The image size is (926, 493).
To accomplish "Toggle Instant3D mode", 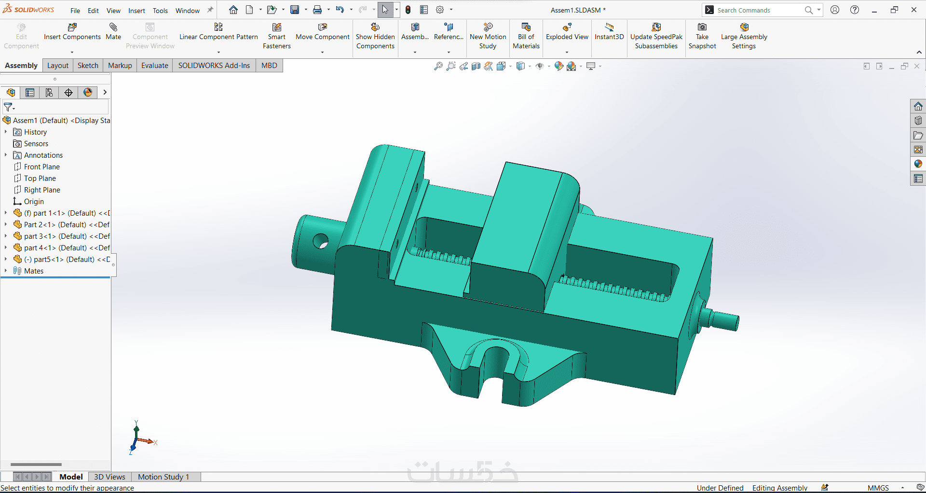I will [x=609, y=32].
